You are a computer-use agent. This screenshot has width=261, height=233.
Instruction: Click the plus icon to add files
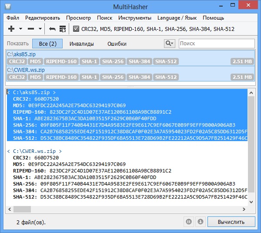(x=11, y=29)
